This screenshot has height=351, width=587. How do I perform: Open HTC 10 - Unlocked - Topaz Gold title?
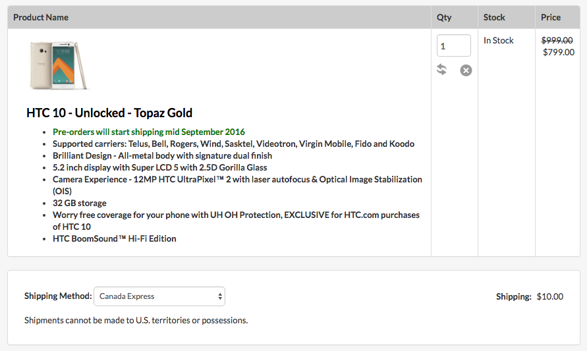pos(109,113)
